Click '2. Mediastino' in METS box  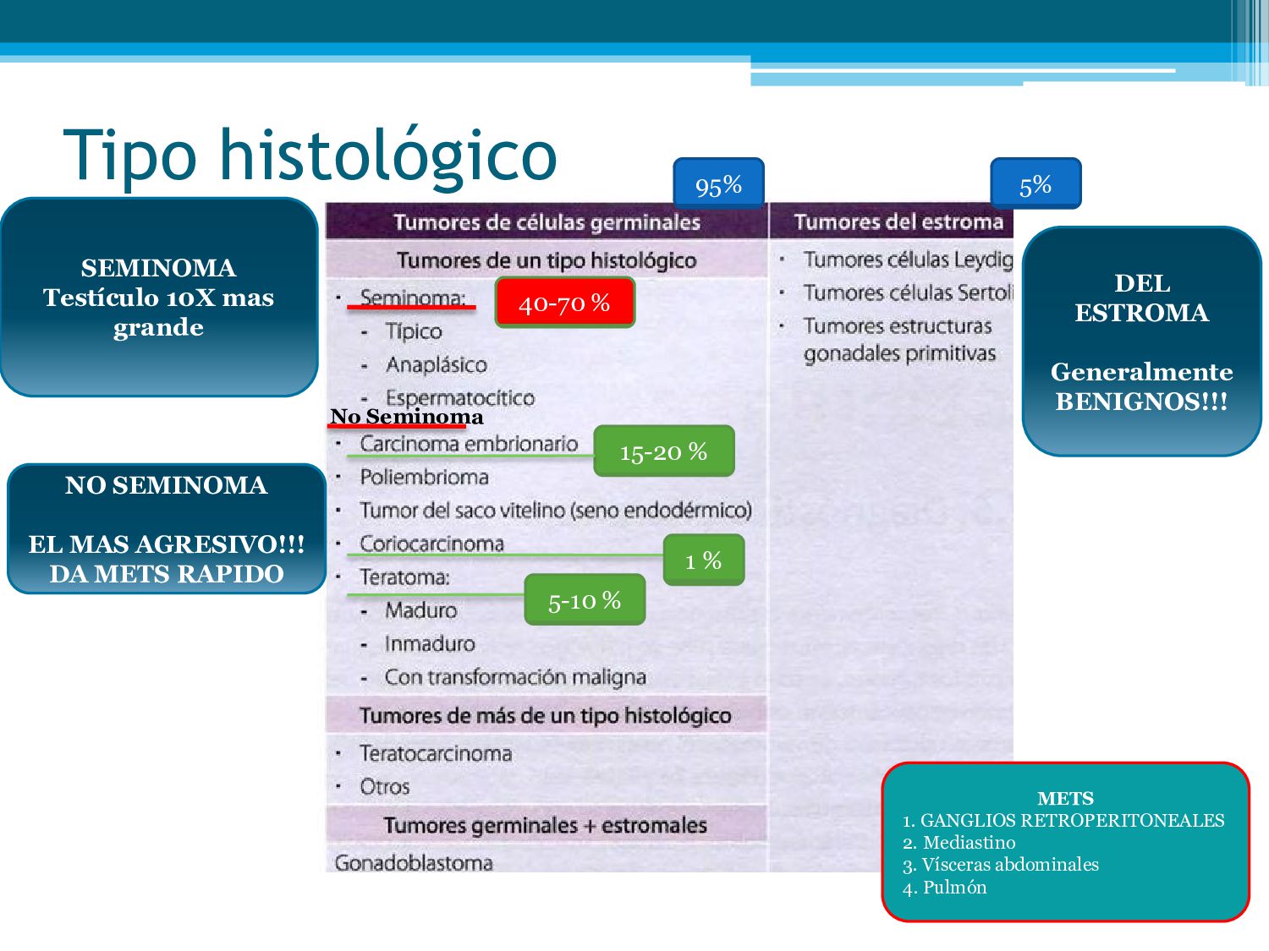tap(959, 843)
